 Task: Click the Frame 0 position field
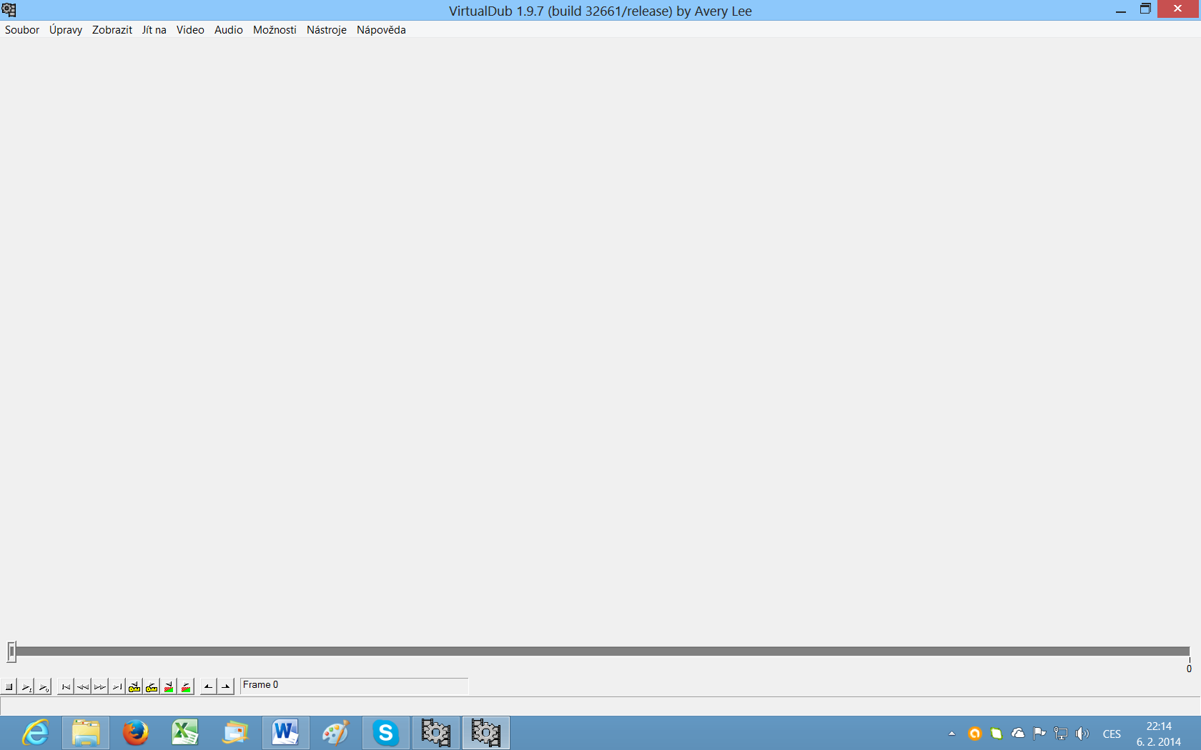355,686
